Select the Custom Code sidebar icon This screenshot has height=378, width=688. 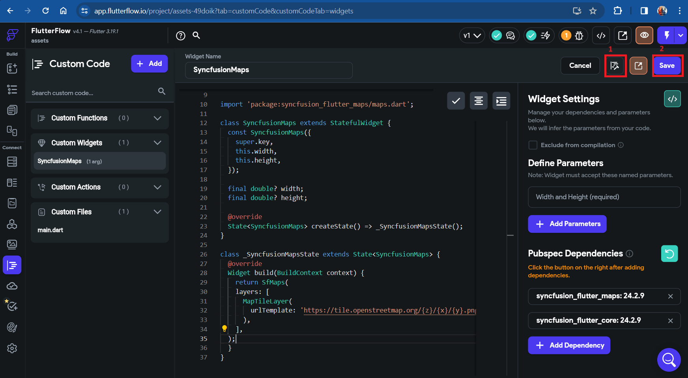pyautogui.click(x=12, y=265)
